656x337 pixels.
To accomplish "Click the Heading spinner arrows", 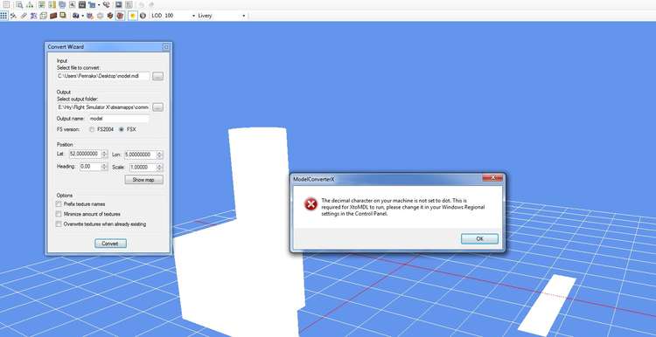I will tap(105, 166).
